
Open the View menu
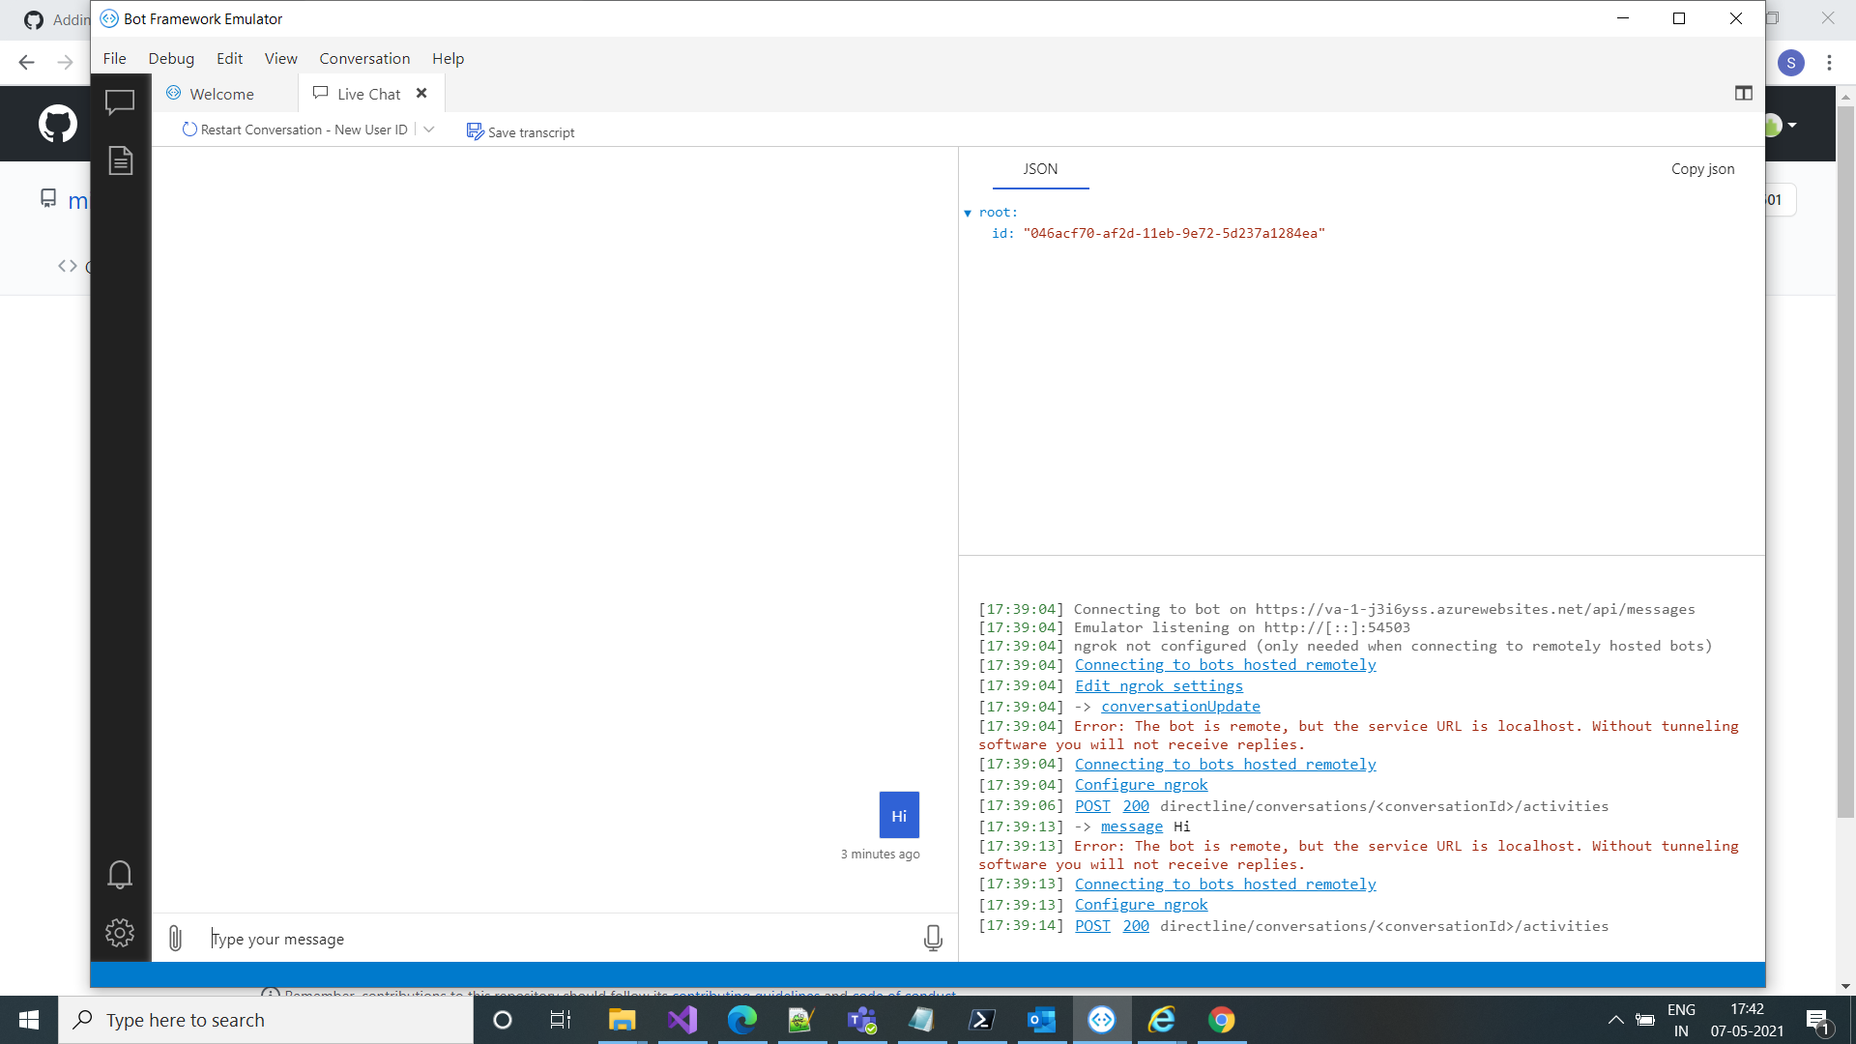click(281, 58)
